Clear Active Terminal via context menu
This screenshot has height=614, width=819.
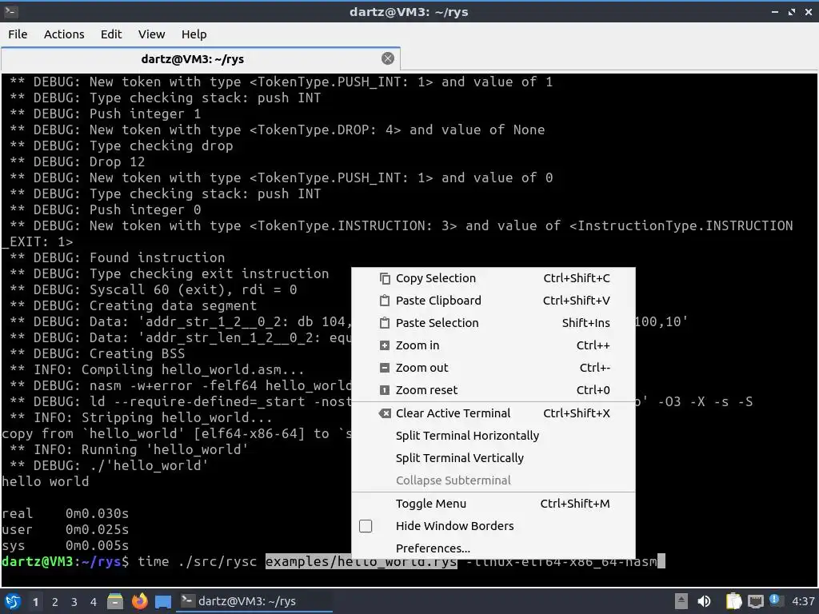(x=493, y=413)
